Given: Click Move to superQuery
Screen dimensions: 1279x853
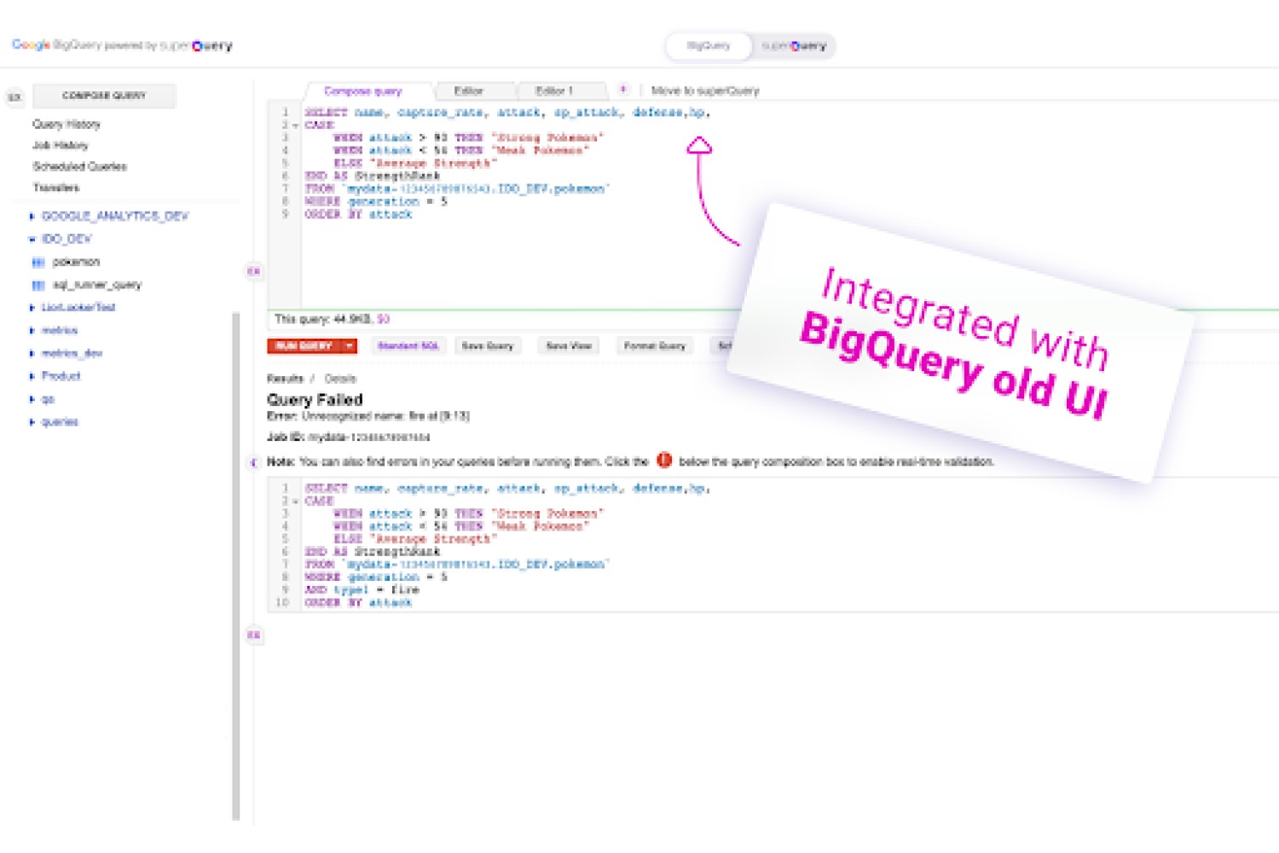Looking at the screenshot, I should point(705,90).
